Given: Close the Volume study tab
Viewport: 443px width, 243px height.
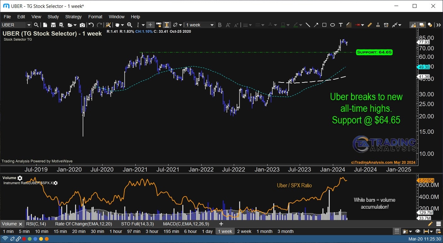Looking at the screenshot, I should (21, 224).
